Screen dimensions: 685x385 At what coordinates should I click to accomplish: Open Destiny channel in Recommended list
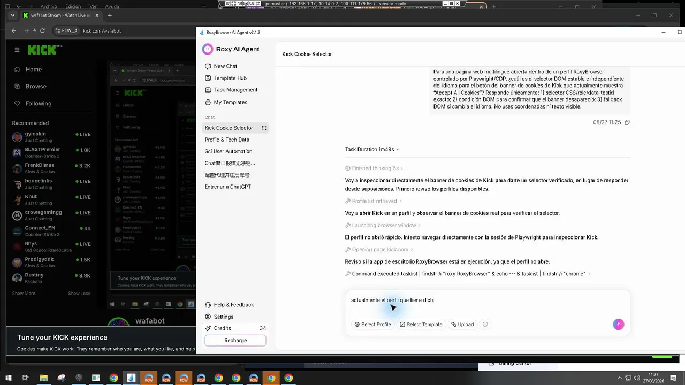point(51,278)
